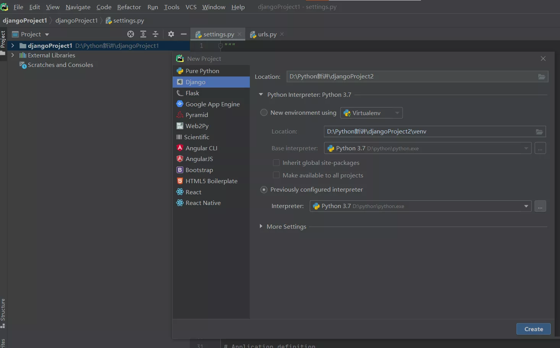560x348 pixels.
Task: Open Project view selector dropdown
Action: (x=31, y=34)
